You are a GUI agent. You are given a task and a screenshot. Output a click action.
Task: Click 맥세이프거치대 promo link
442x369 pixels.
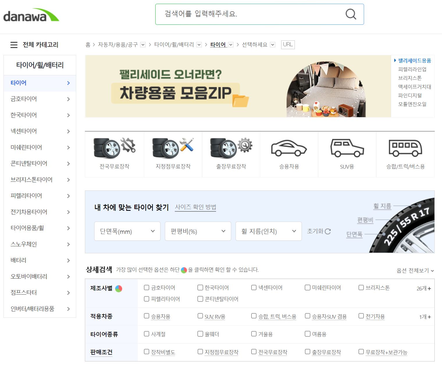coord(415,87)
